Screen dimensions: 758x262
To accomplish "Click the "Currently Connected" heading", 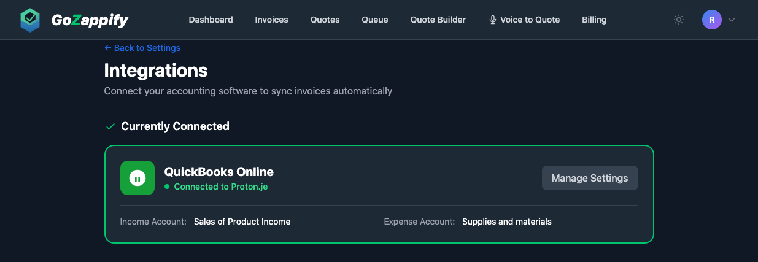I will click(x=176, y=126).
